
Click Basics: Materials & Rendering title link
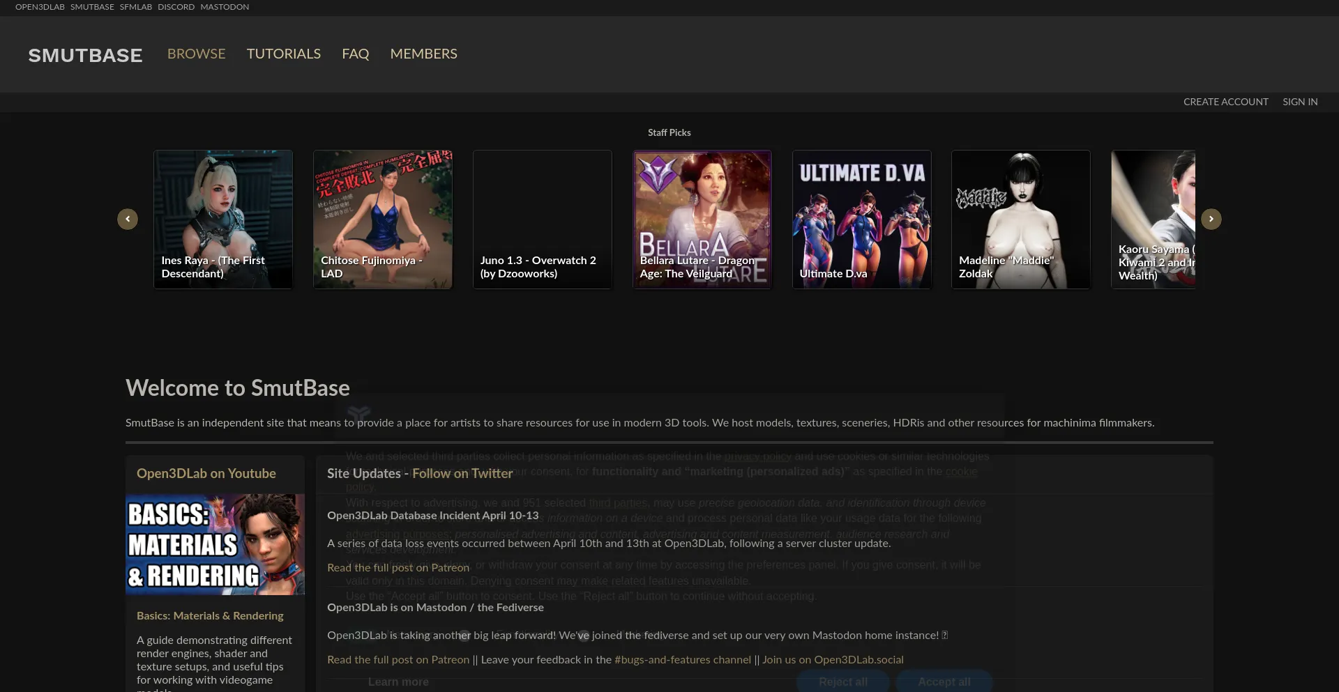tap(210, 615)
